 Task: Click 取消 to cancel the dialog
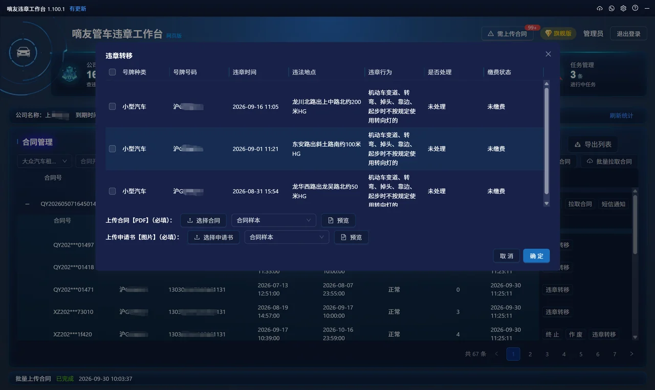(x=507, y=256)
